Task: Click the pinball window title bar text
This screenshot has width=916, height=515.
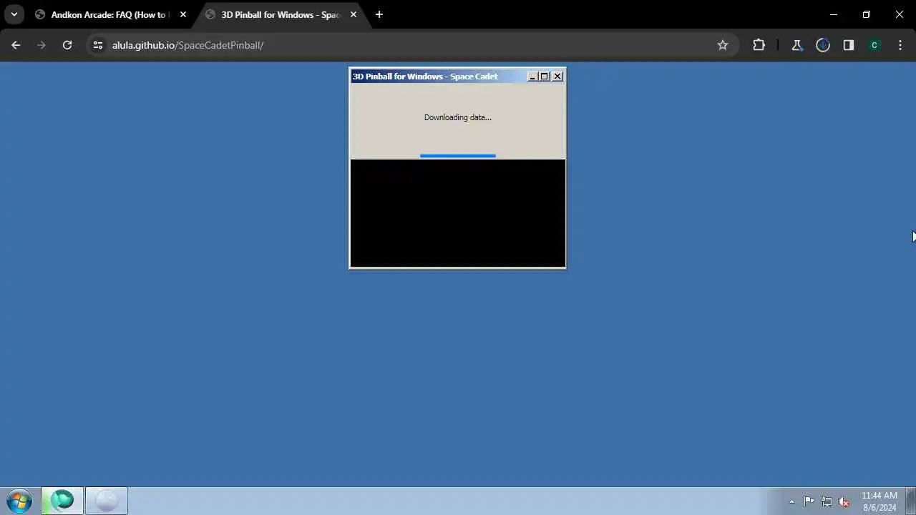Action: (425, 77)
